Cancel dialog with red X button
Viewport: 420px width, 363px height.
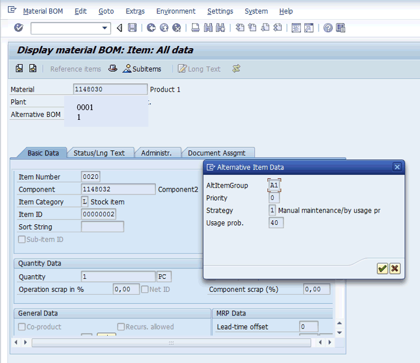coord(395,268)
